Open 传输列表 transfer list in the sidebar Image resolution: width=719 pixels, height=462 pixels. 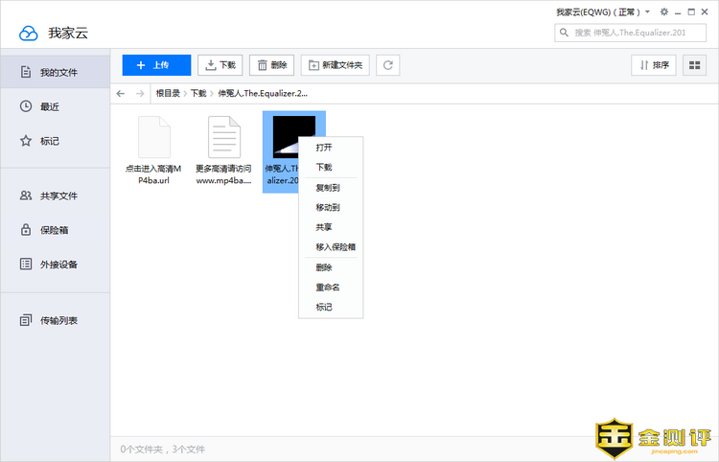(x=58, y=320)
